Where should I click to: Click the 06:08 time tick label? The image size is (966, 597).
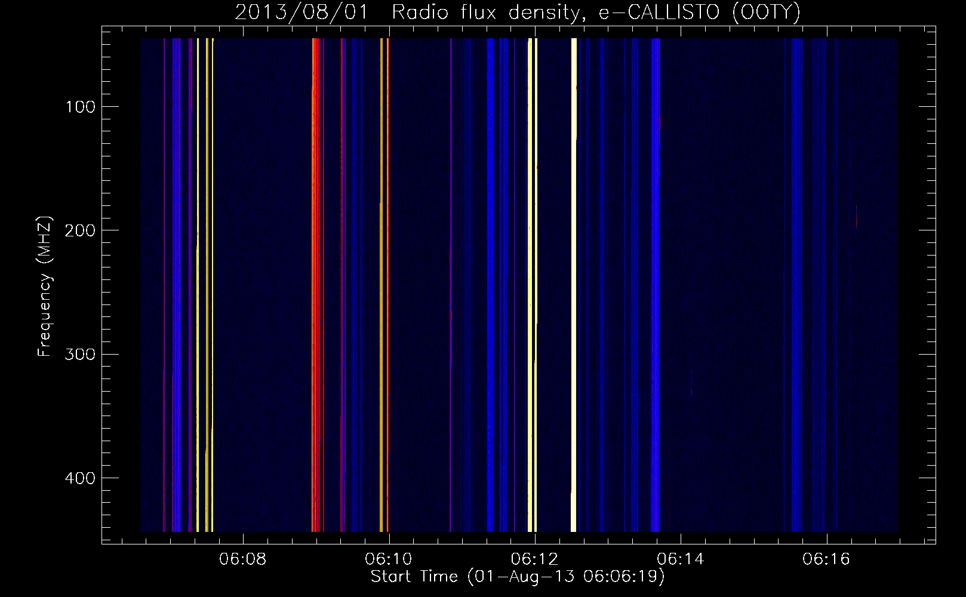pyautogui.click(x=243, y=559)
